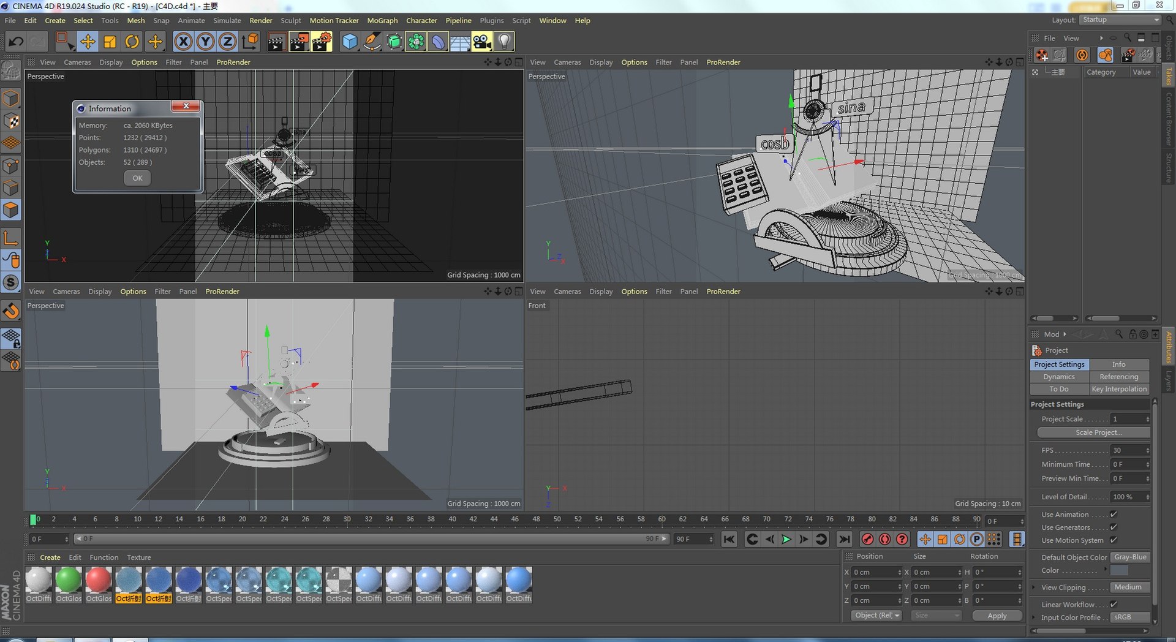Click the autokeying button
This screenshot has width=1176, height=642.
884,539
